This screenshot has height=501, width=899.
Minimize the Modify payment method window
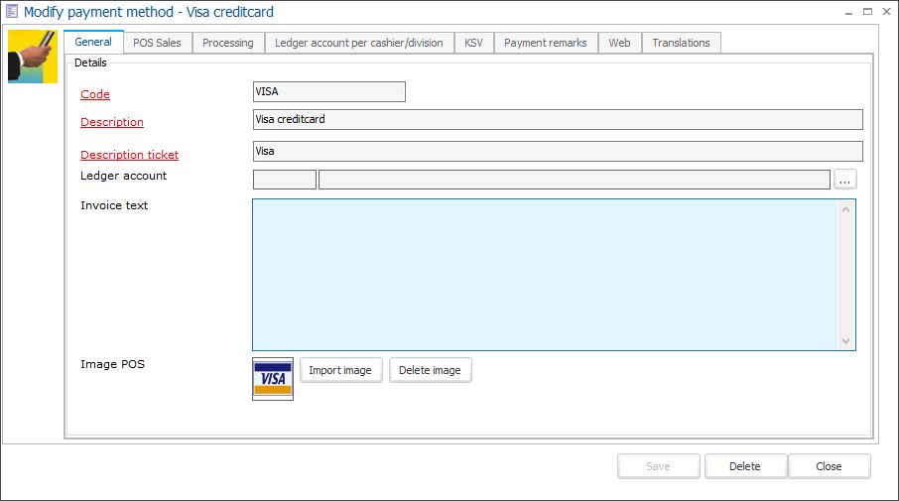pos(848,12)
